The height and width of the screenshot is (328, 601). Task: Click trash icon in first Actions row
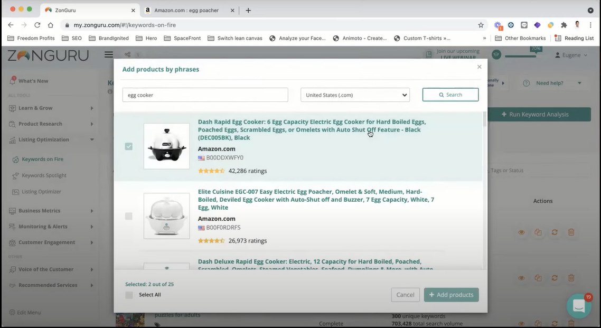[x=571, y=232]
